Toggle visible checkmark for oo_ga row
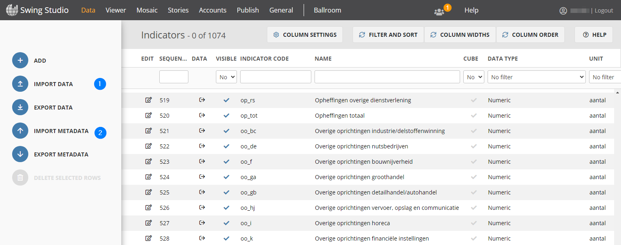Image resolution: width=621 pixels, height=245 pixels. coord(226,177)
